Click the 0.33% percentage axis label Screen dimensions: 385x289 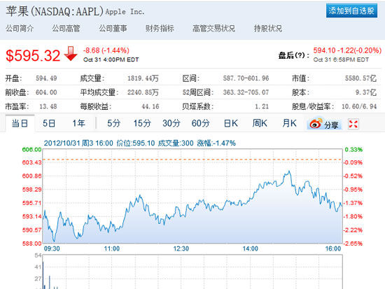[x=353, y=150]
